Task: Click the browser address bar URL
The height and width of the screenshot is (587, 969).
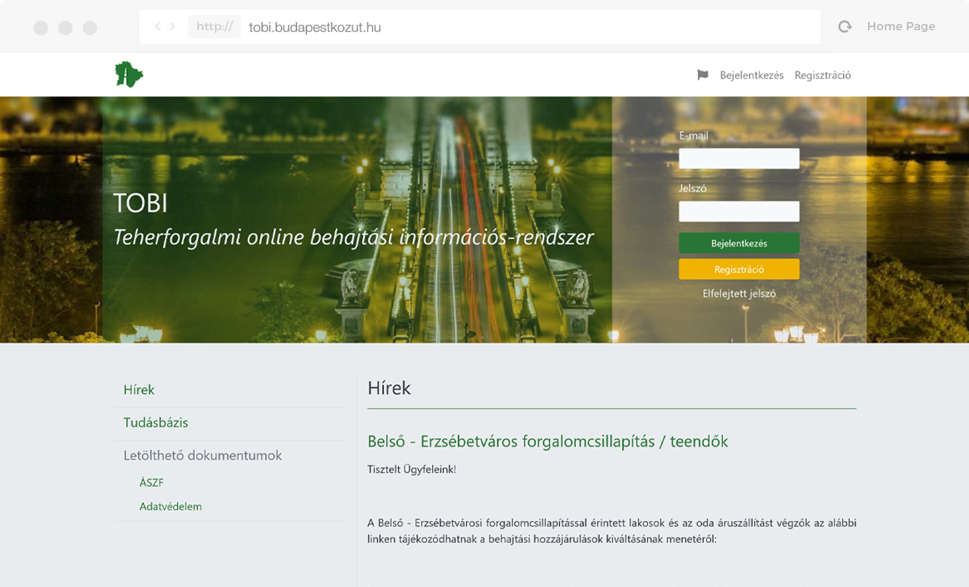Action: pos(315,27)
